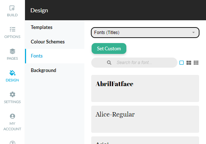Select the Fonts menu item
The height and width of the screenshot is (144, 206).
[55, 56]
